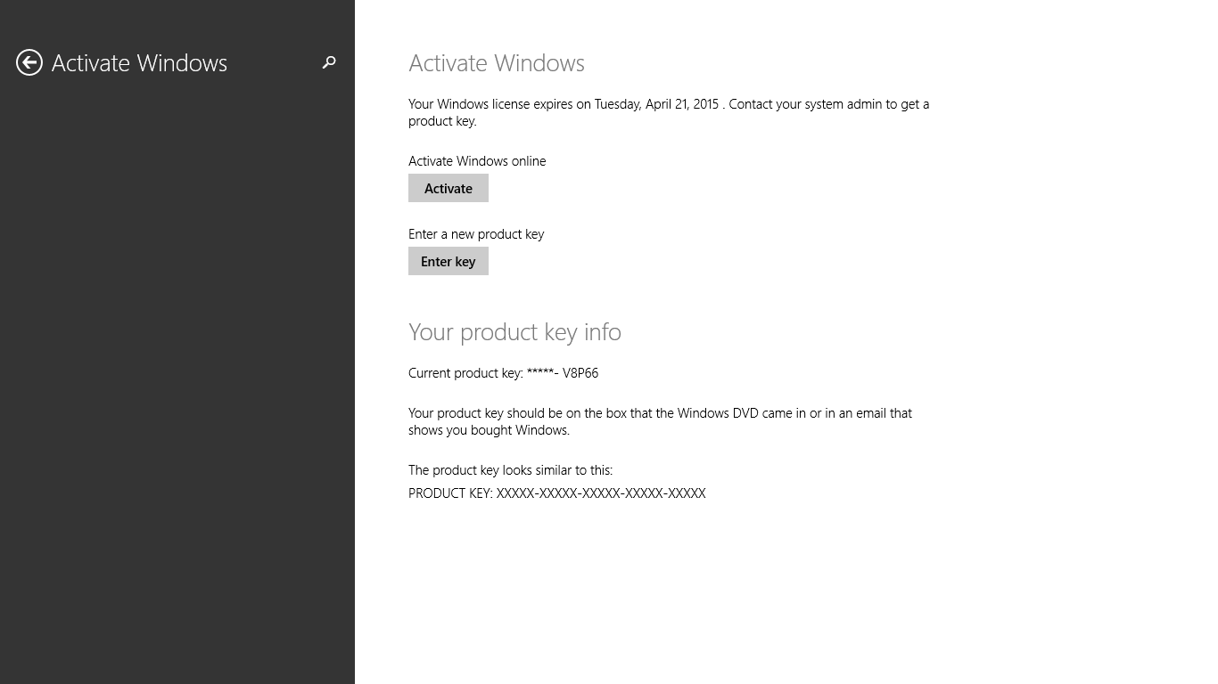This screenshot has height=684, width=1218.
Task: Open search with the magnifier icon
Action: pos(329,62)
